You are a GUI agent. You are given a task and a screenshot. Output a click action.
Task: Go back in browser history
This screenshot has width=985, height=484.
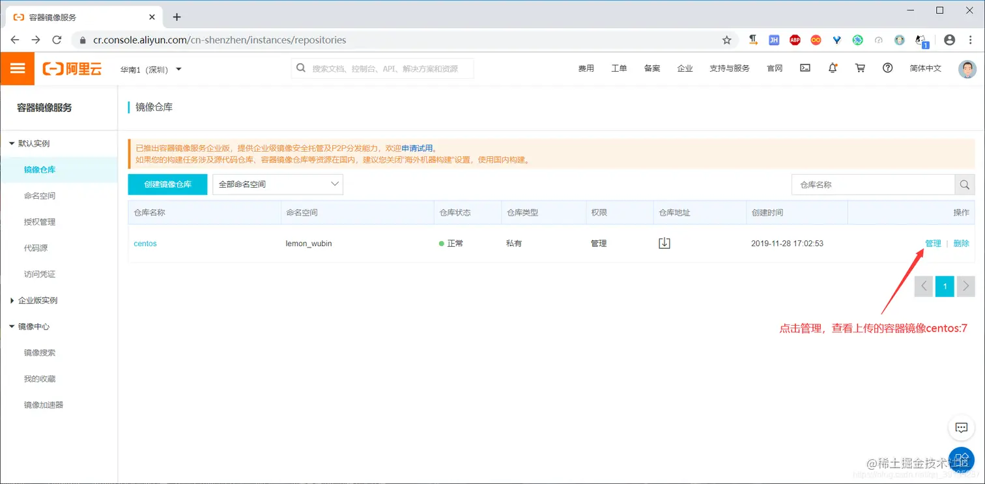(15, 40)
